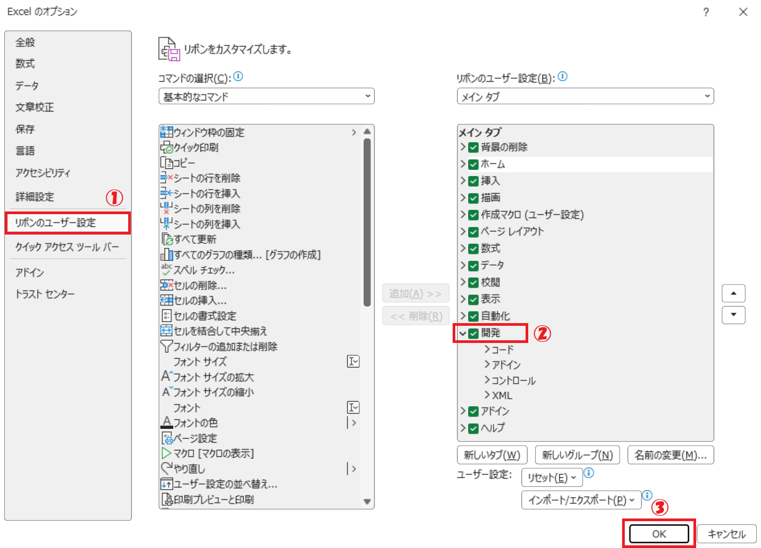
Task: Select the ユーザー設定の並べ替え icon
Action: point(167,484)
